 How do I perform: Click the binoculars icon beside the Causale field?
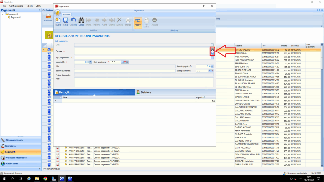[213, 50]
